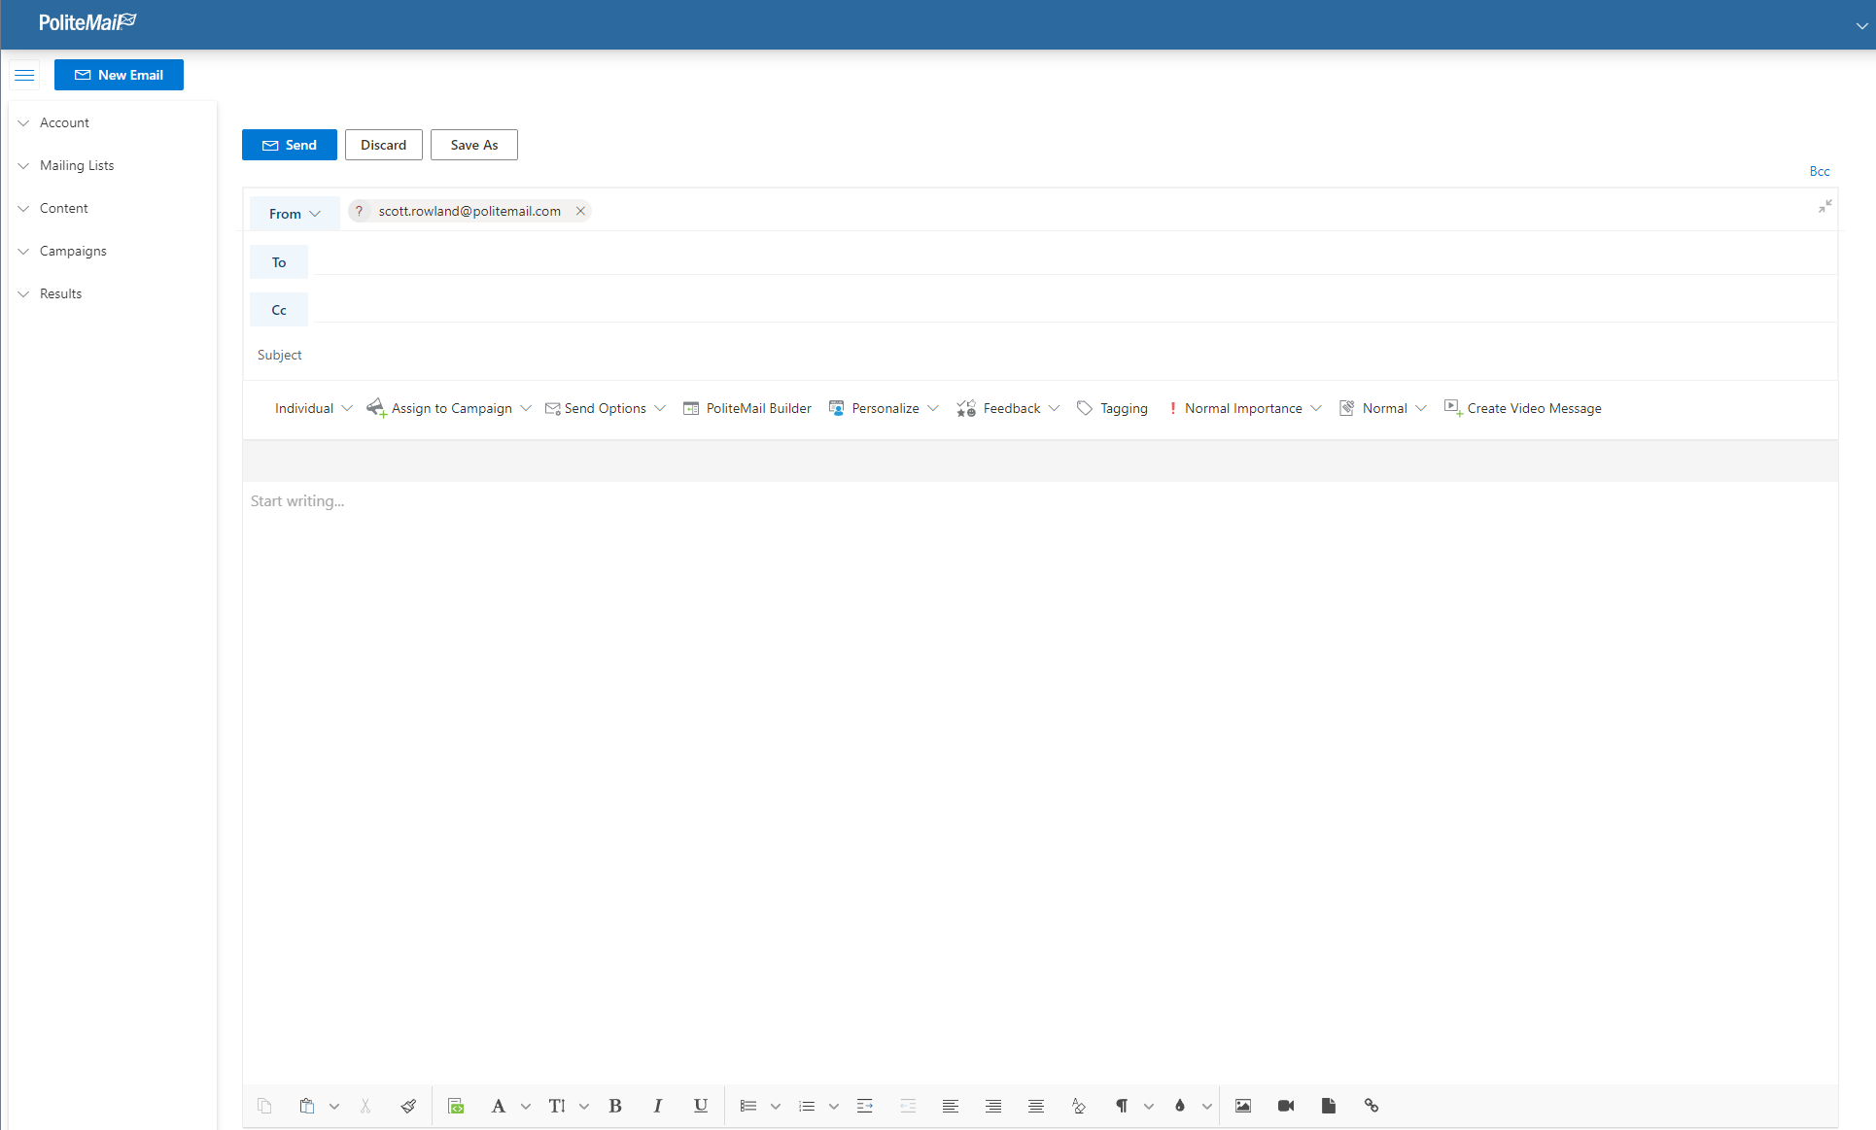This screenshot has width=1876, height=1130.
Task: Click the insert file icon
Action: (1328, 1106)
